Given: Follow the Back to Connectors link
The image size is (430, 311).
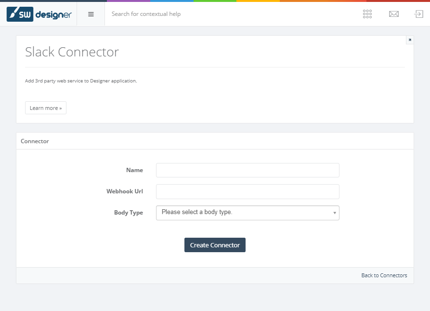Looking at the screenshot, I should point(384,275).
